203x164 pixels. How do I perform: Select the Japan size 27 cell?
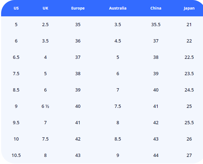click(x=189, y=155)
